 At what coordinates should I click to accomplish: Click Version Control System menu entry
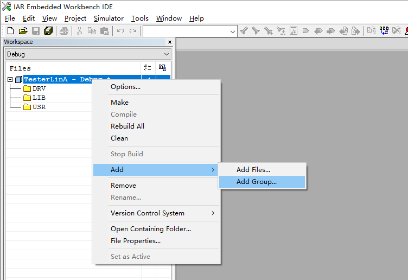point(156,213)
